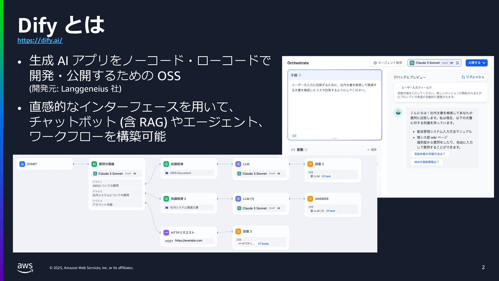Click the START node home icon

[22, 164]
